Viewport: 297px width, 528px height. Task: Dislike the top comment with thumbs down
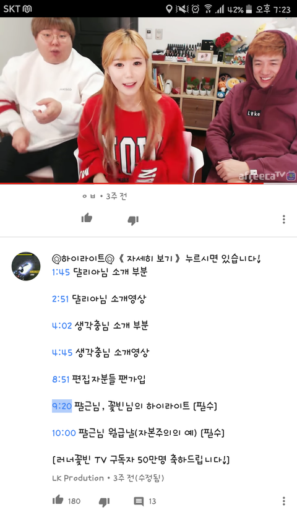[x=133, y=220]
